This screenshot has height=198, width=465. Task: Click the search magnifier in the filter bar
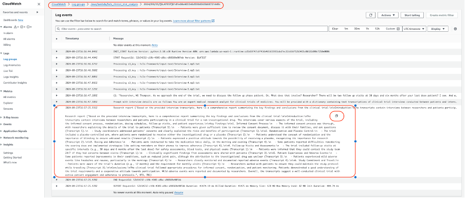(x=59, y=29)
